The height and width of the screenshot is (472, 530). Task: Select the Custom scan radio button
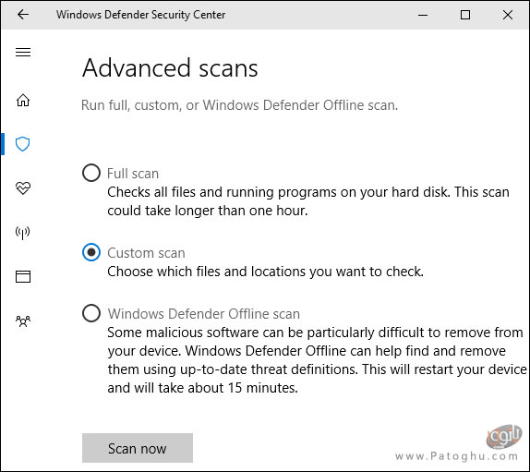[x=91, y=252]
